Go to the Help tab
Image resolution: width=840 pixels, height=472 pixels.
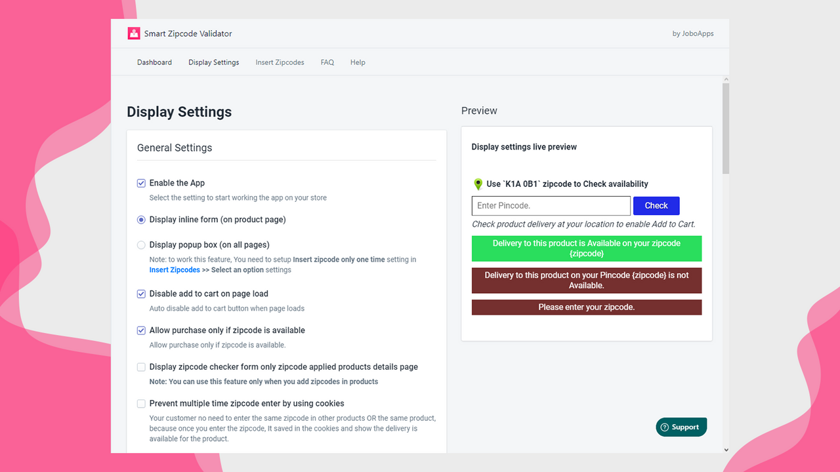(x=358, y=62)
